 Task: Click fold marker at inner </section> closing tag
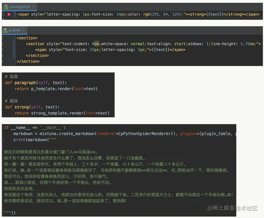click(x=15, y=55)
